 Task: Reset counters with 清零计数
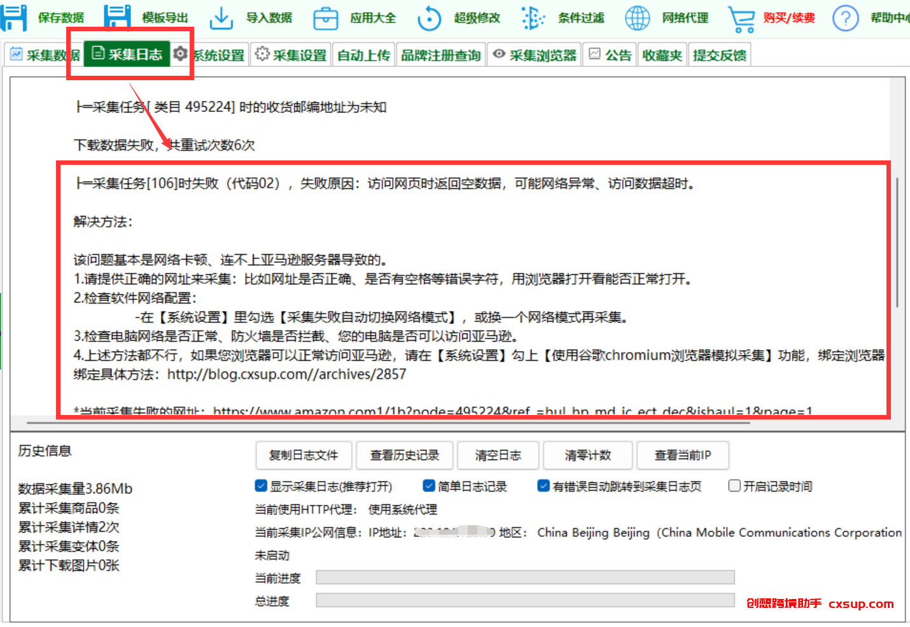[x=588, y=455]
